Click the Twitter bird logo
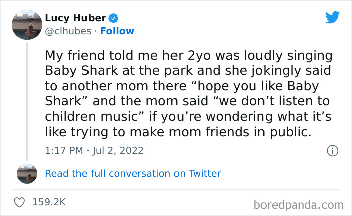This screenshot has width=352, height=216. (332, 17)
